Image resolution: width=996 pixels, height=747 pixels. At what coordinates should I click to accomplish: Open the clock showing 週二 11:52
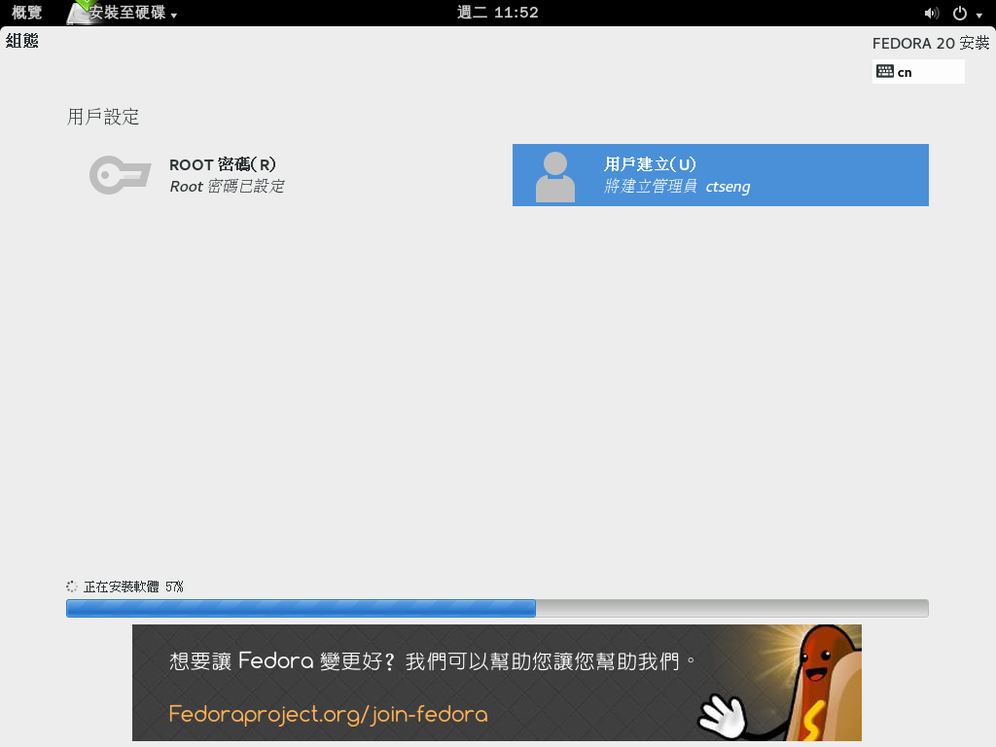[497, 13]
